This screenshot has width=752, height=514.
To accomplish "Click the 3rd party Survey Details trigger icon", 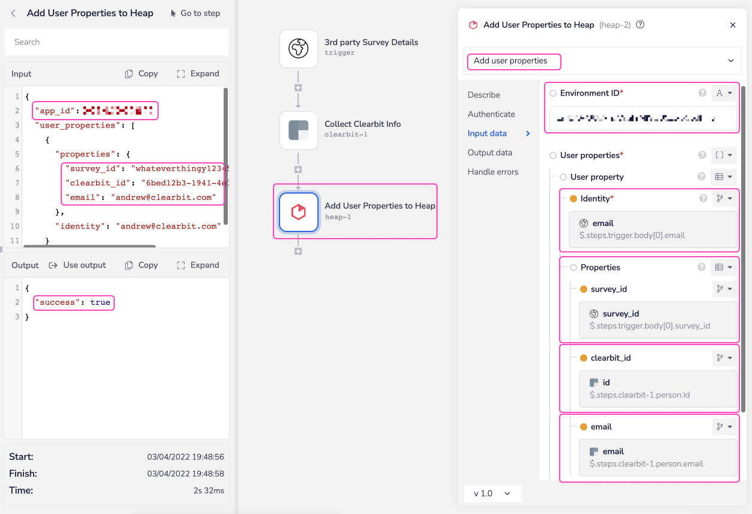I will tap(299, 49).
